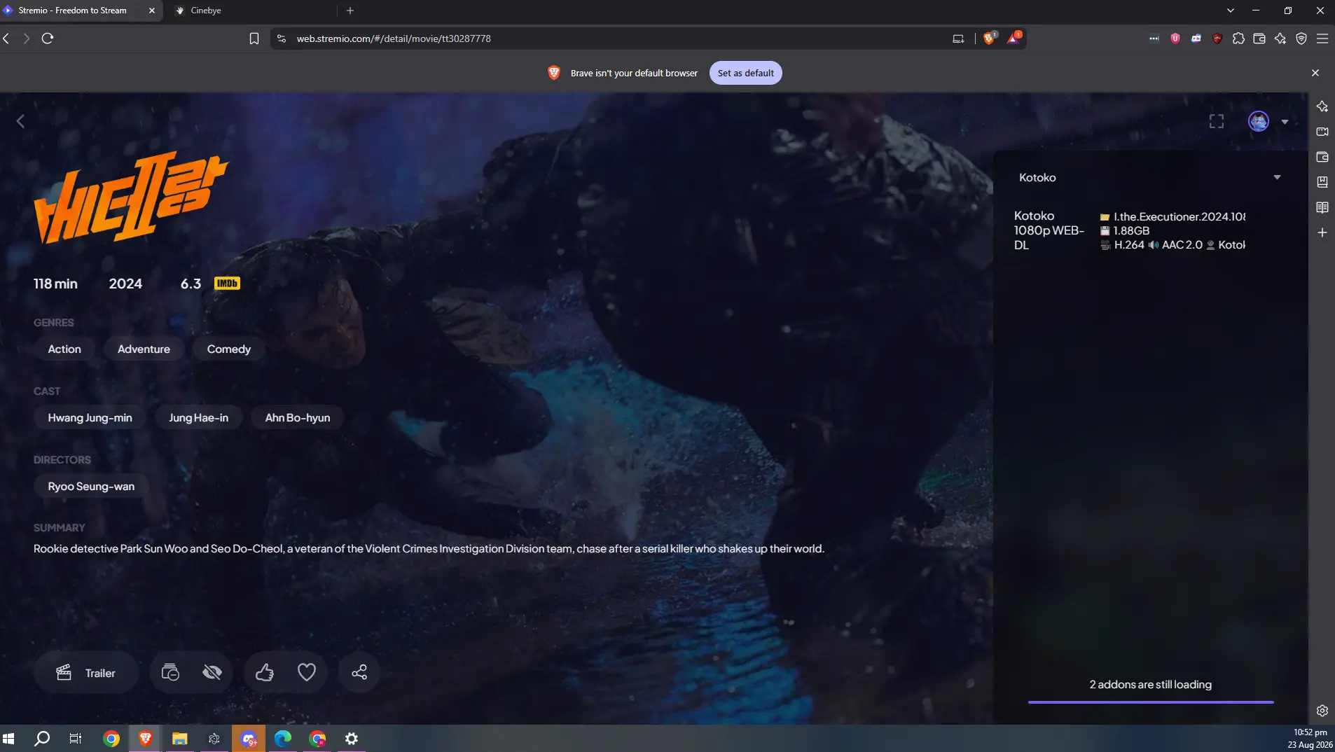This screenshot has width=1335, height=752.
Task: Launch File Explorer from the taskbar
Action: (x=180, y=739)
